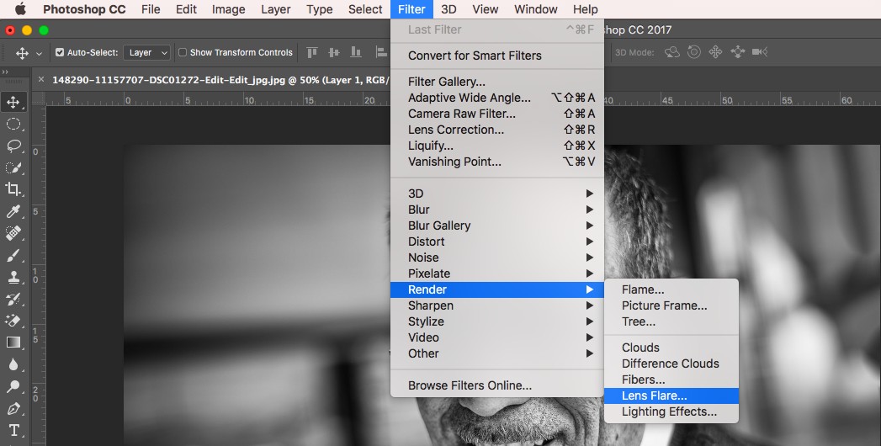
Task: Open Camera Raw Filter...
Action: pos(497,114)
